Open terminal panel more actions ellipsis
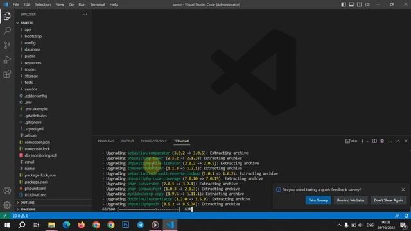 pos(390,141)
